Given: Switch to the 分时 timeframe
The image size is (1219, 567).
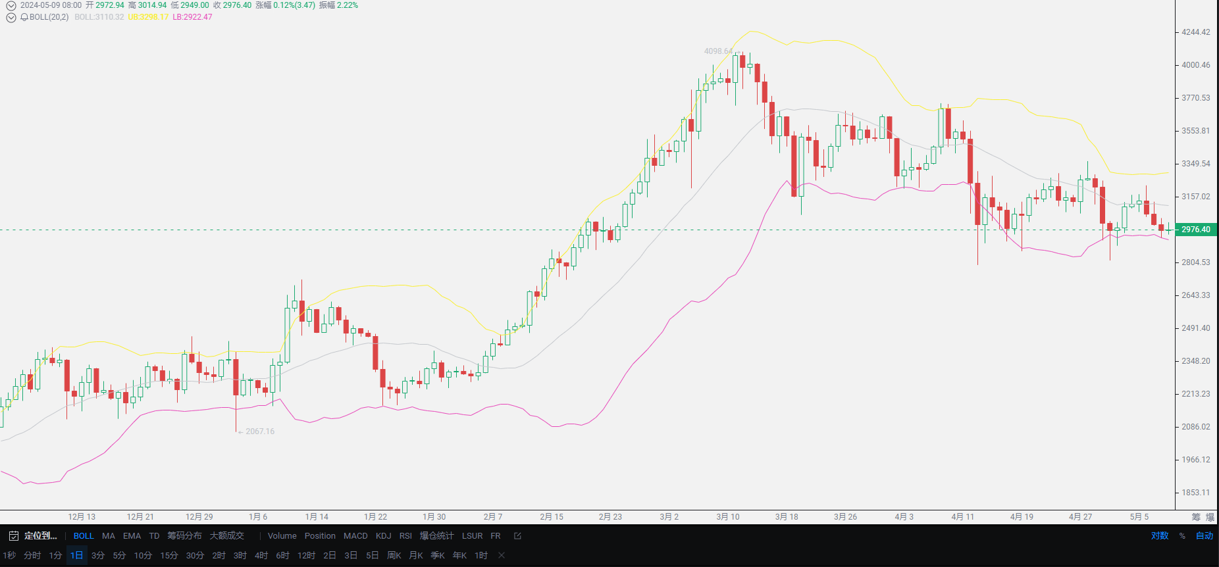Looking at the screenshot, I should [32, 556].
